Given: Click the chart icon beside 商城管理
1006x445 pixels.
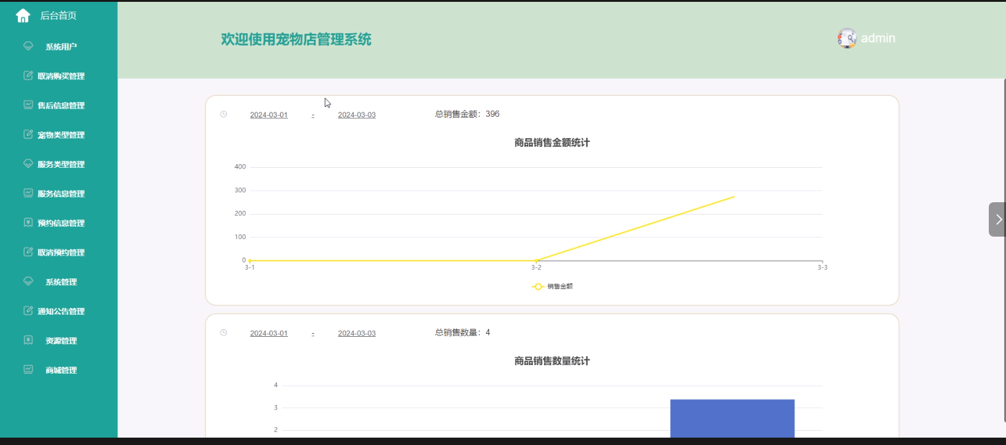Looking at the screenshot, I should click(28, 369).
